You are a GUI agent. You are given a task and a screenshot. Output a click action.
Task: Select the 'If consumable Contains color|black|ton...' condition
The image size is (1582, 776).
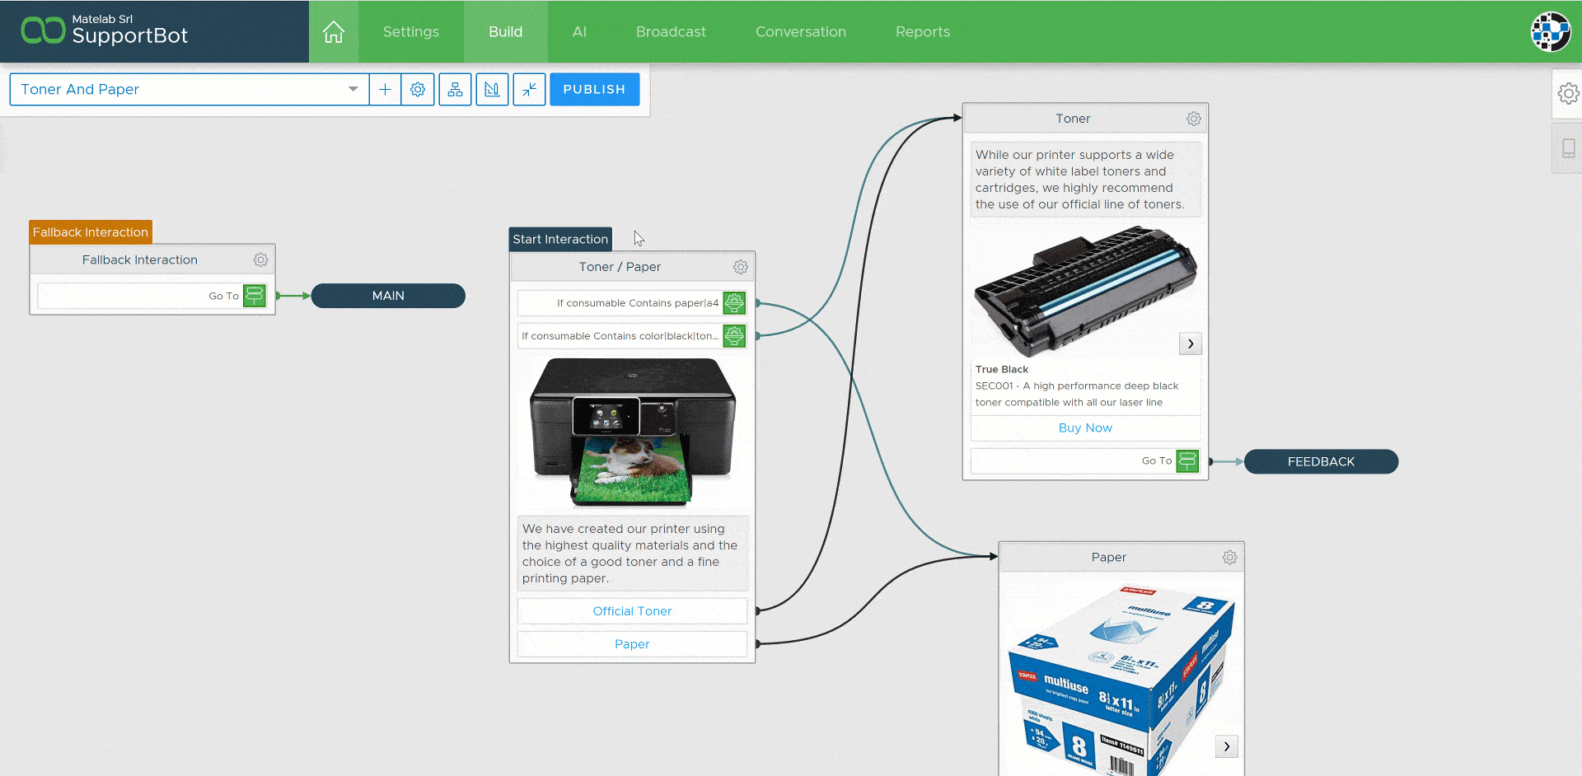(x=632, y=336)
